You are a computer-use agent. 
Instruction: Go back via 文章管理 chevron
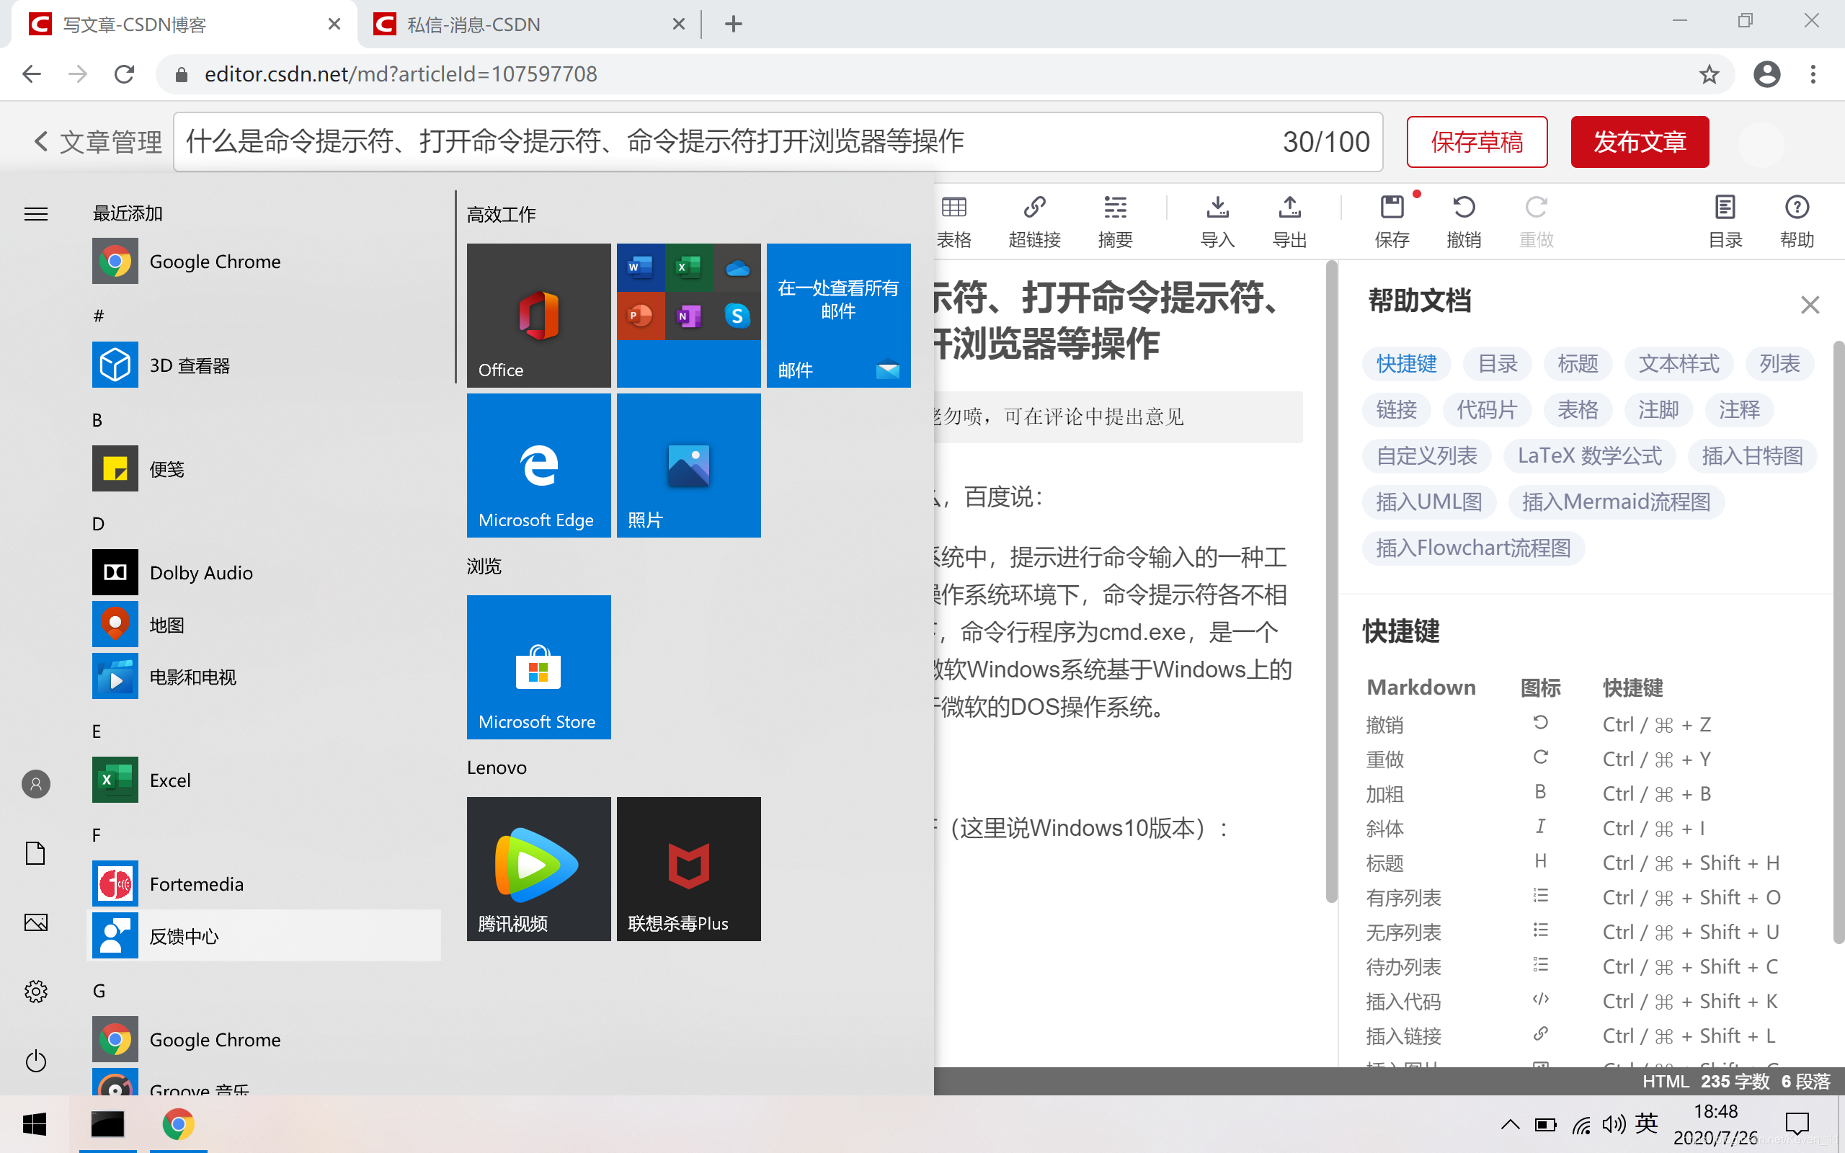coord(42,141)
